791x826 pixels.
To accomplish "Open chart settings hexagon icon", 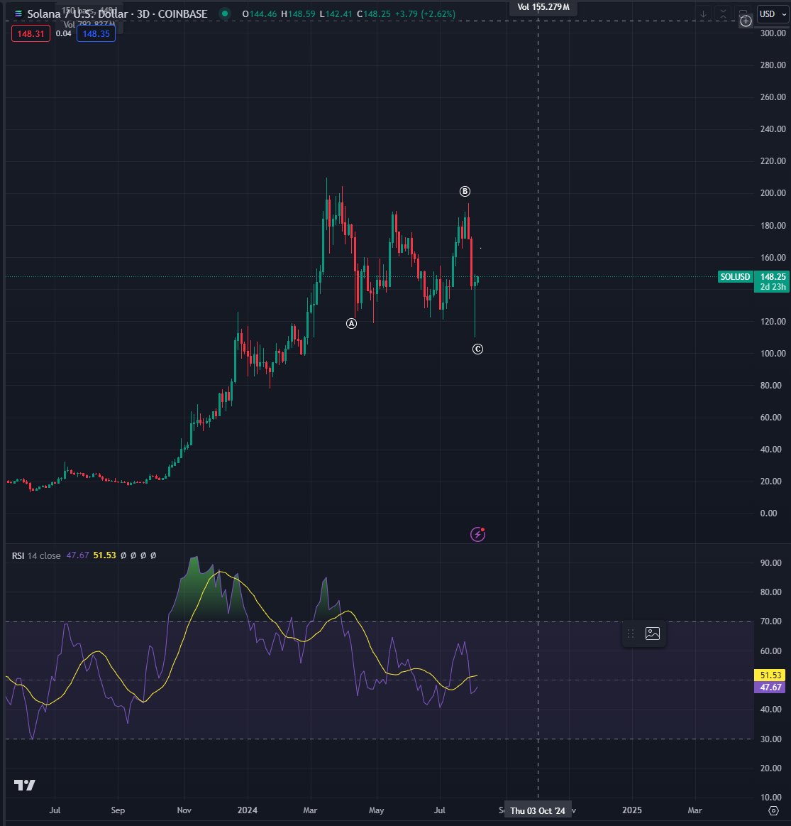I will coord(773,810).
